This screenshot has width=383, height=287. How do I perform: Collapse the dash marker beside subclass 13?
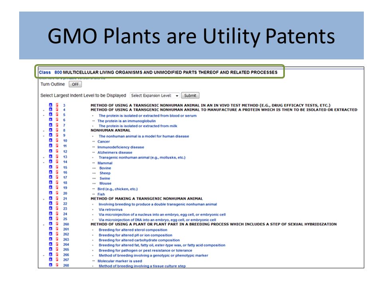[44, 158]
